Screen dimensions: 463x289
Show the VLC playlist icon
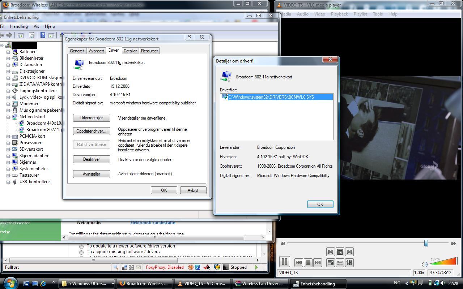(340, 263)
